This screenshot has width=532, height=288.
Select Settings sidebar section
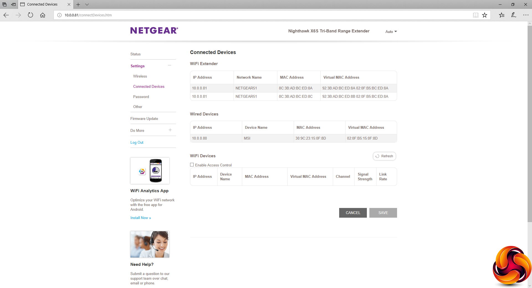point(137,66)
